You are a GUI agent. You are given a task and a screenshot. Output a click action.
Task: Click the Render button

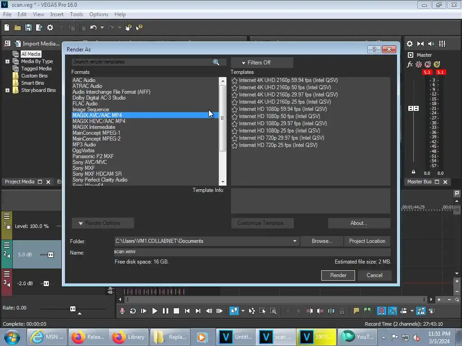pyautogui.click(x=338, y=275)
